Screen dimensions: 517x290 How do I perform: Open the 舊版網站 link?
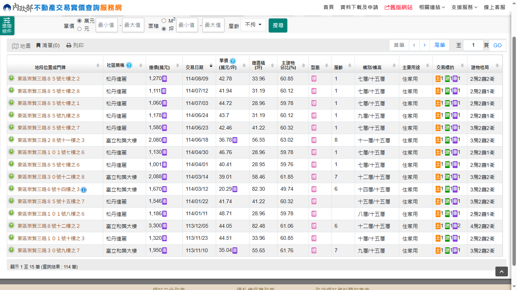pyautogui.click(x=398, y=7)
